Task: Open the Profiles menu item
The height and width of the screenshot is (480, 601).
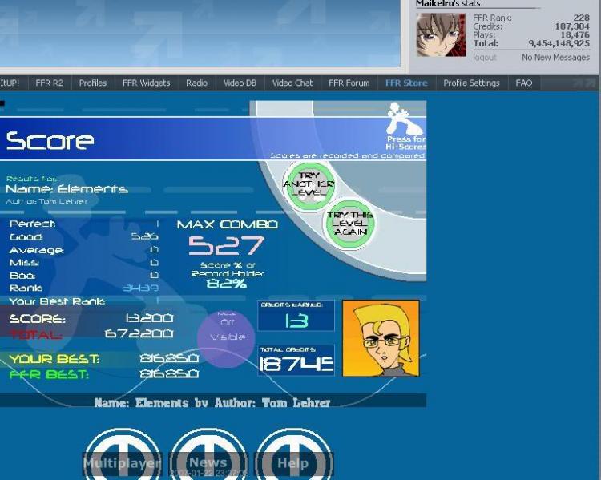Action: point(93,83)
